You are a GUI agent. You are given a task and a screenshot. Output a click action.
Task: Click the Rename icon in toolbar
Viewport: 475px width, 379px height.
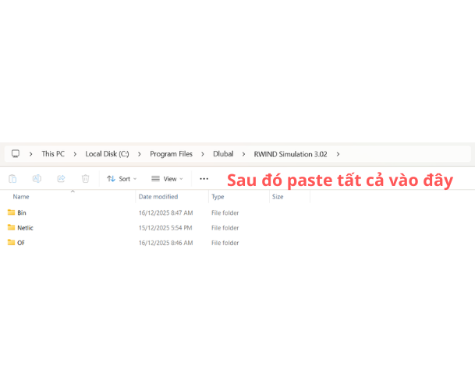pos(37,178)
